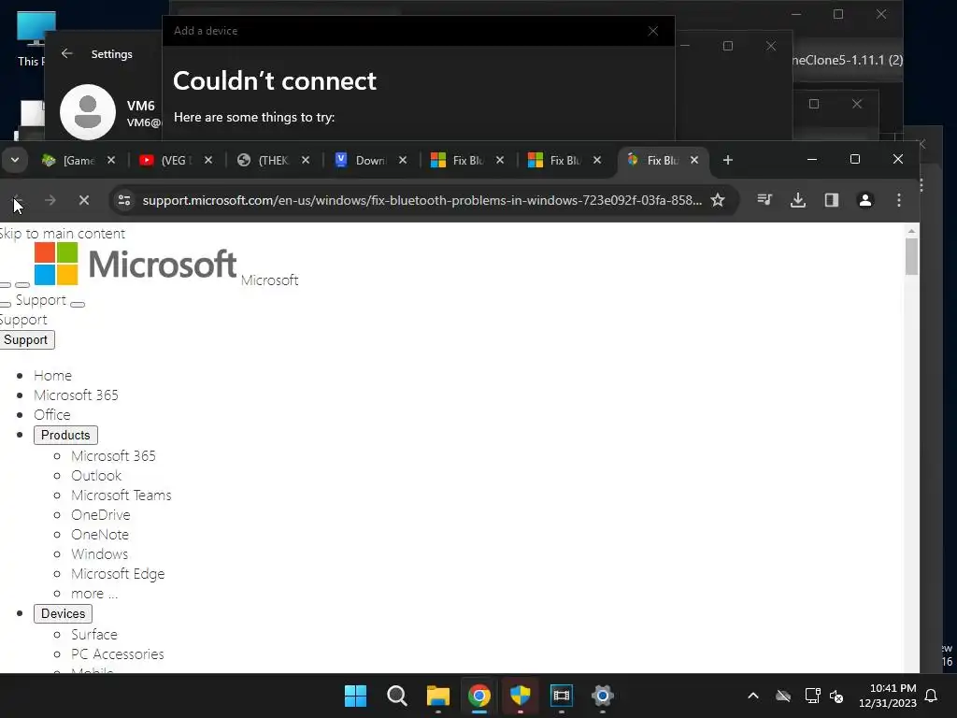Click the support.microsoft.com address bar
This screenshot has width=957, height=718.
421,200
